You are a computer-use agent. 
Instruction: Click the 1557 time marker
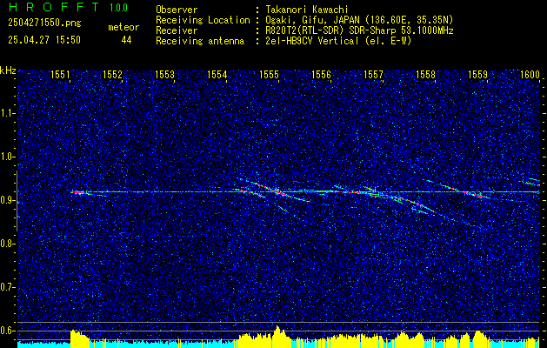click(x=373, y=74)
